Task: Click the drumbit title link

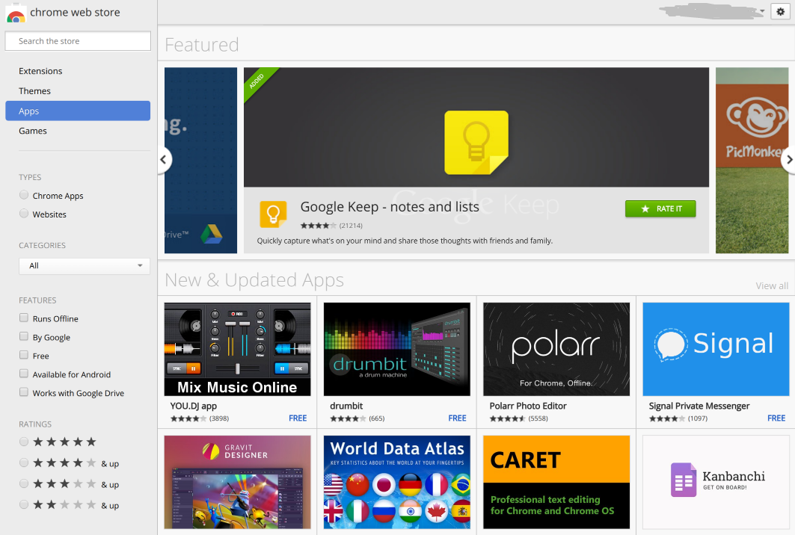Action: pyautogui.click(x=346, y=406)
